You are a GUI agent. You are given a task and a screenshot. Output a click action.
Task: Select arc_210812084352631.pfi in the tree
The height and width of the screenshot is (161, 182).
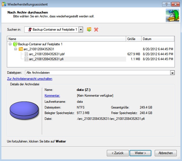46,59
